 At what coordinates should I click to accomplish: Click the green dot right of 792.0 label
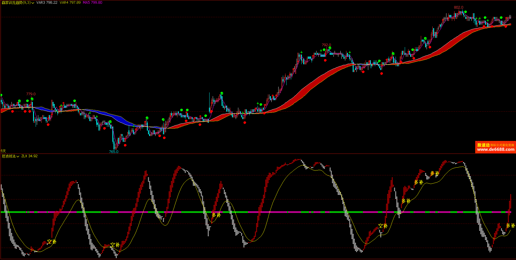pyautogui.click(x=330, y=48)
